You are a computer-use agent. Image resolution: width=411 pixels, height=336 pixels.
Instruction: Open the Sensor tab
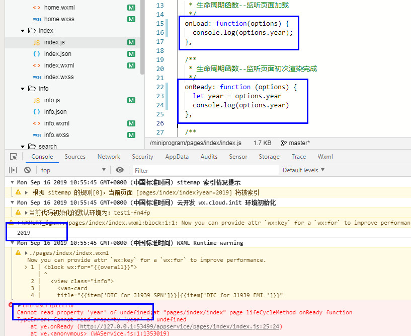[238, 157]
